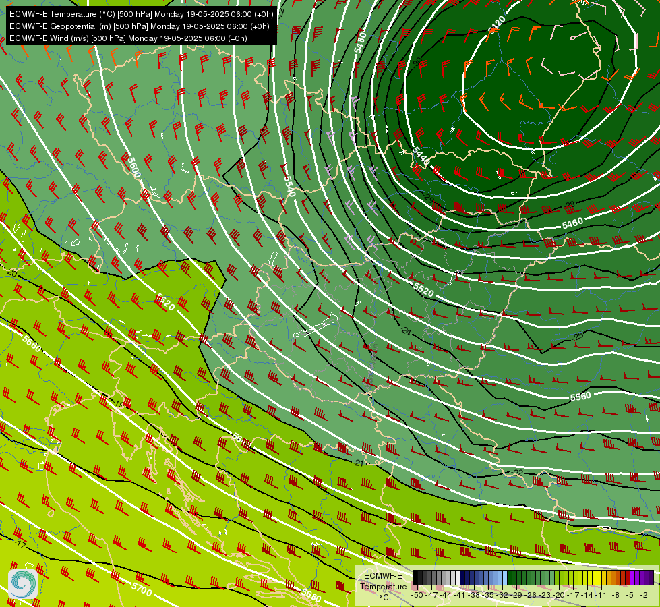660x607 pixels.
Task: Click the -2 tick label in the legend
Action: point(644,595)
